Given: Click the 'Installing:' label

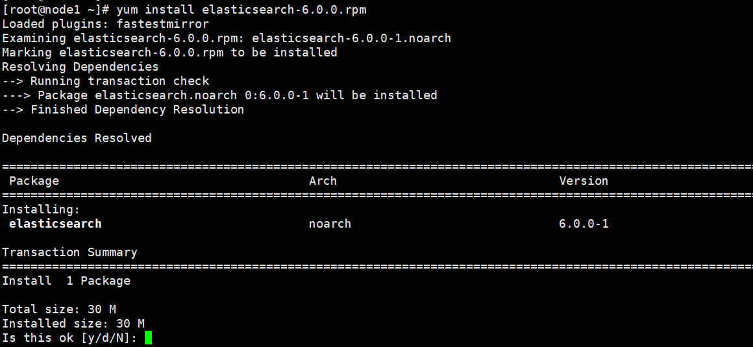Looking at the screenshot, I should click(41, 209).
